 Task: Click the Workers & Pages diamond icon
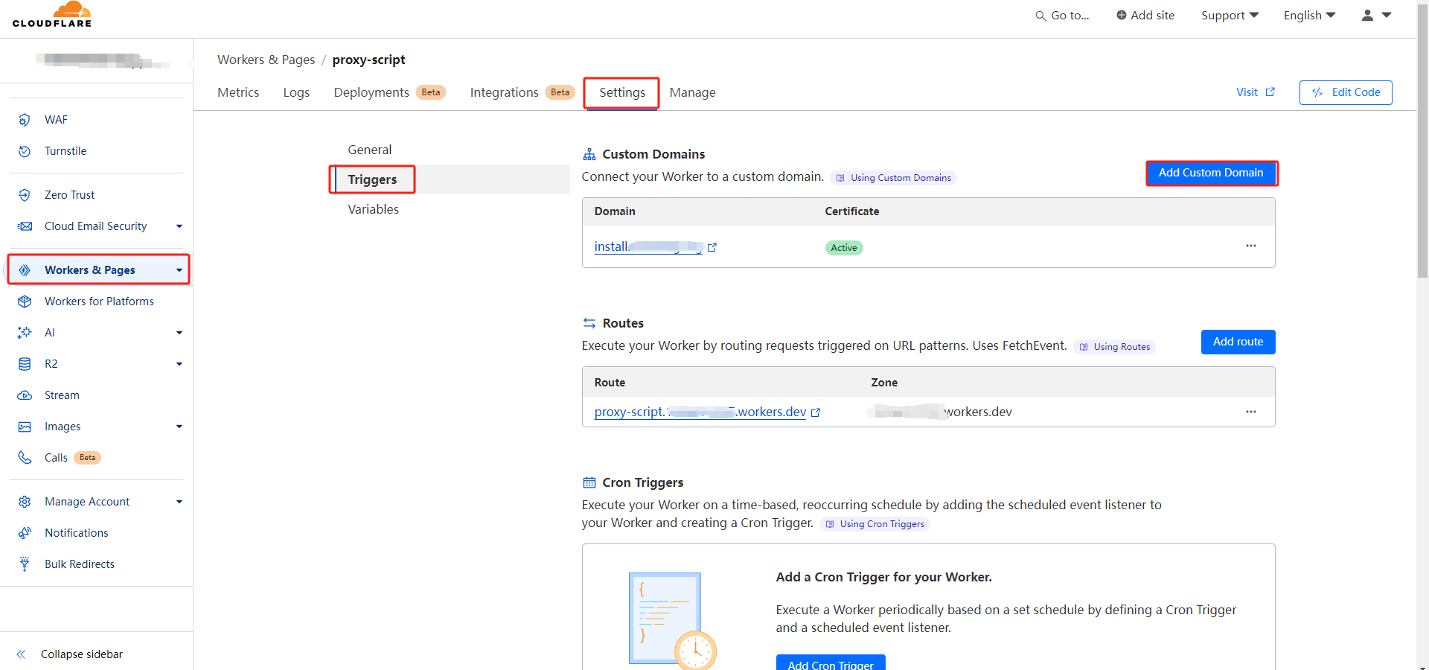(x=25, y=270)
